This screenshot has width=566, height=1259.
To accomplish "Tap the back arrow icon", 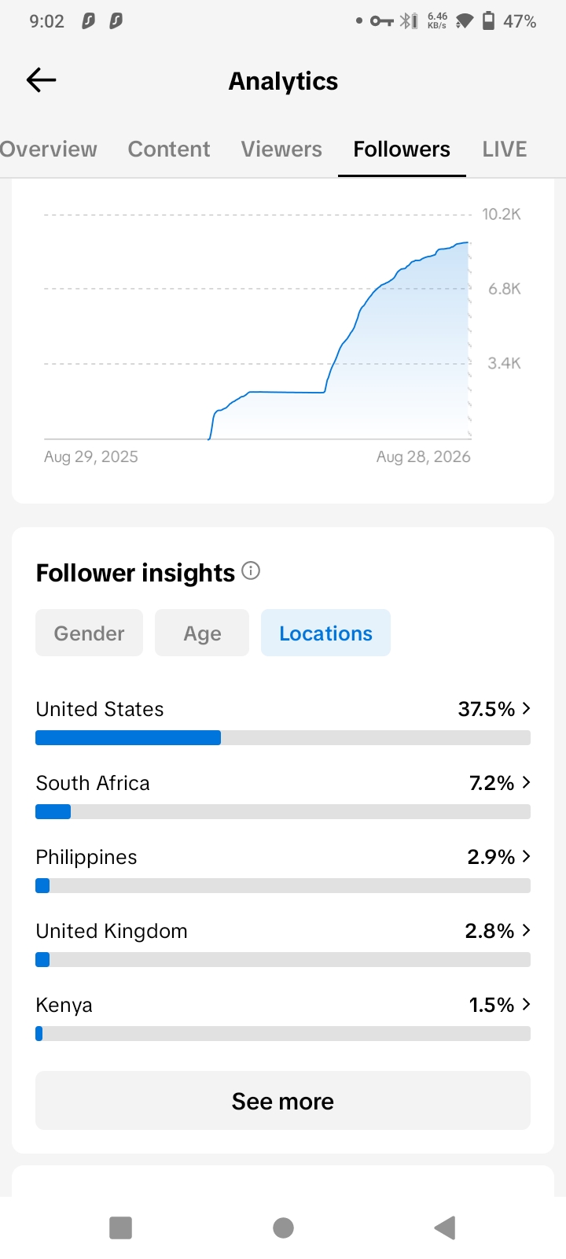I will tap(41, 79).
